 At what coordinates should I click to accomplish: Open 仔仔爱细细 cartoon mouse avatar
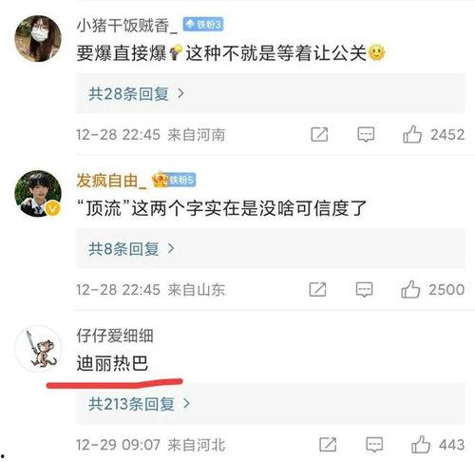39,349
